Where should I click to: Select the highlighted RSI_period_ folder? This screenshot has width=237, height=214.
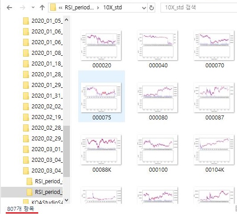point(32,192)
